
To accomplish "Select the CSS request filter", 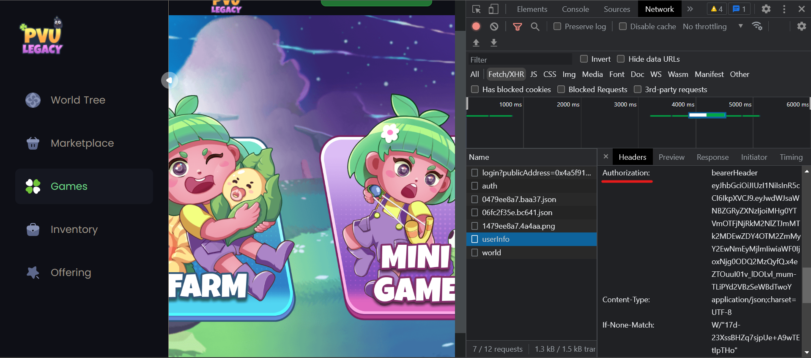I will click(x=550, y=74).
